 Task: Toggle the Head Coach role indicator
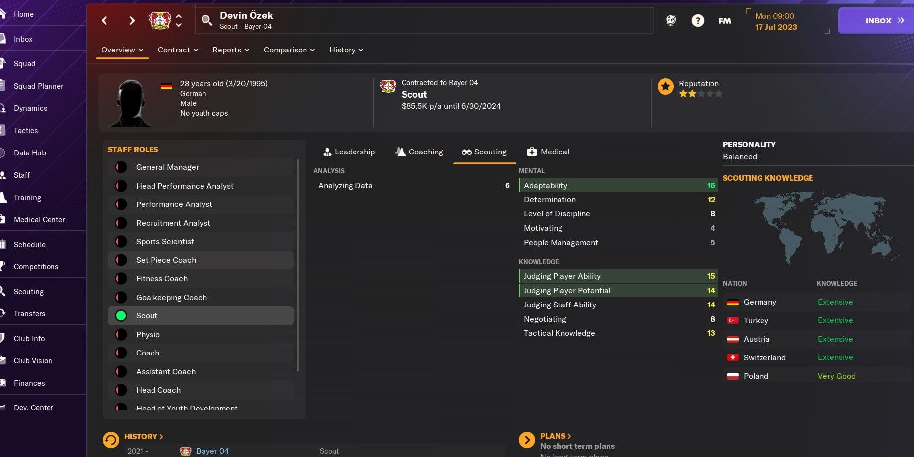121,390
